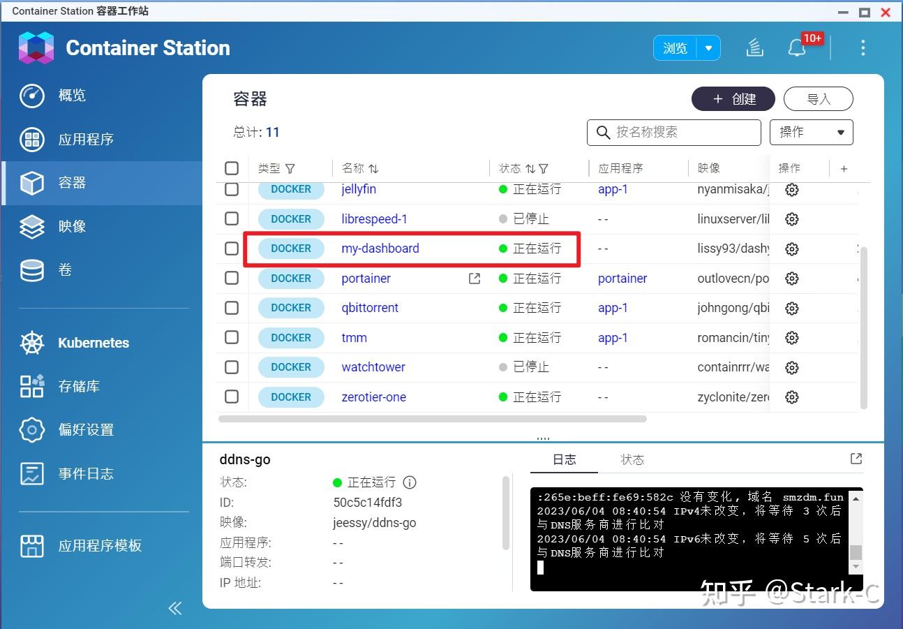Select the watchtower container checkbox

click(x=231, y=367)
